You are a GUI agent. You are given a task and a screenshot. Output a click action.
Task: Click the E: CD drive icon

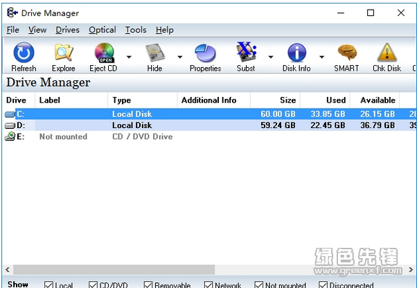click(10, 136)
